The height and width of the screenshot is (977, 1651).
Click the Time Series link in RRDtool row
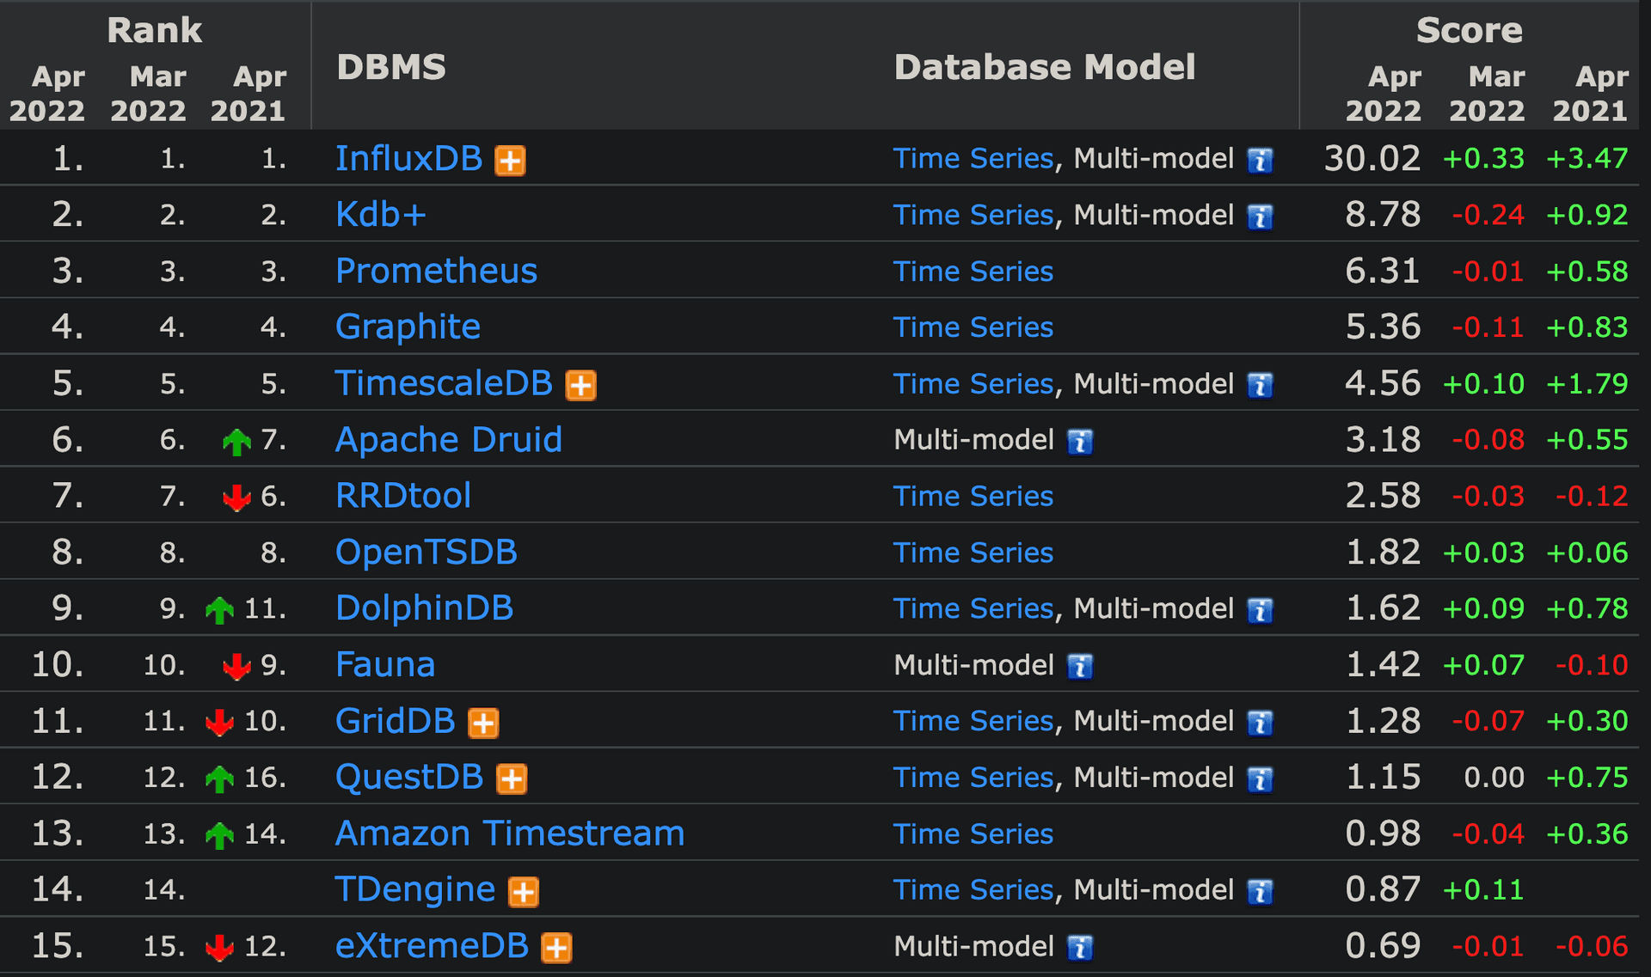973,497
